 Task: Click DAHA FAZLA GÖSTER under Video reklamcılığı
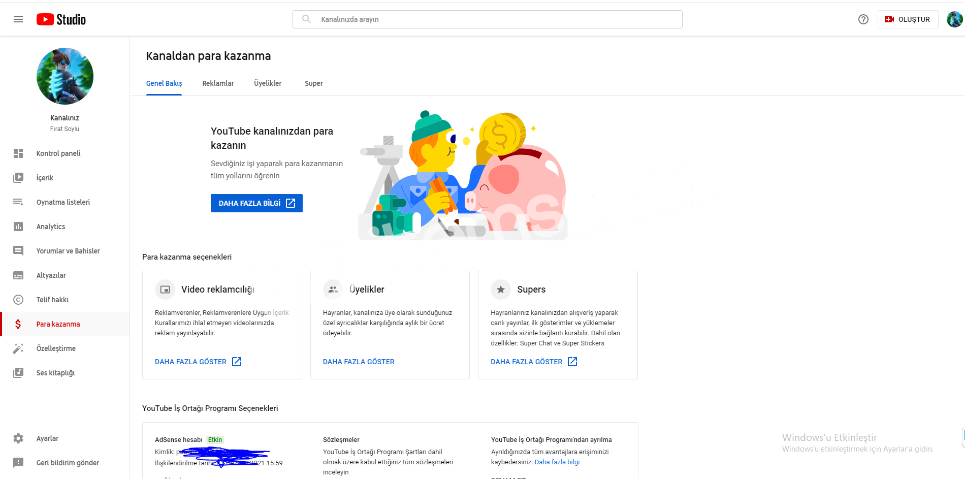(190, 362)
